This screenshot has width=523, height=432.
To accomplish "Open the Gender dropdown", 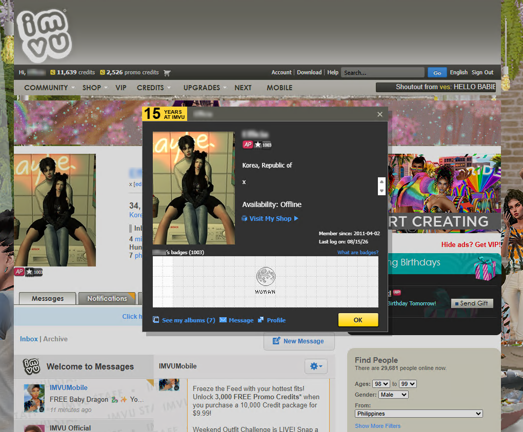I will coord(394,395).
